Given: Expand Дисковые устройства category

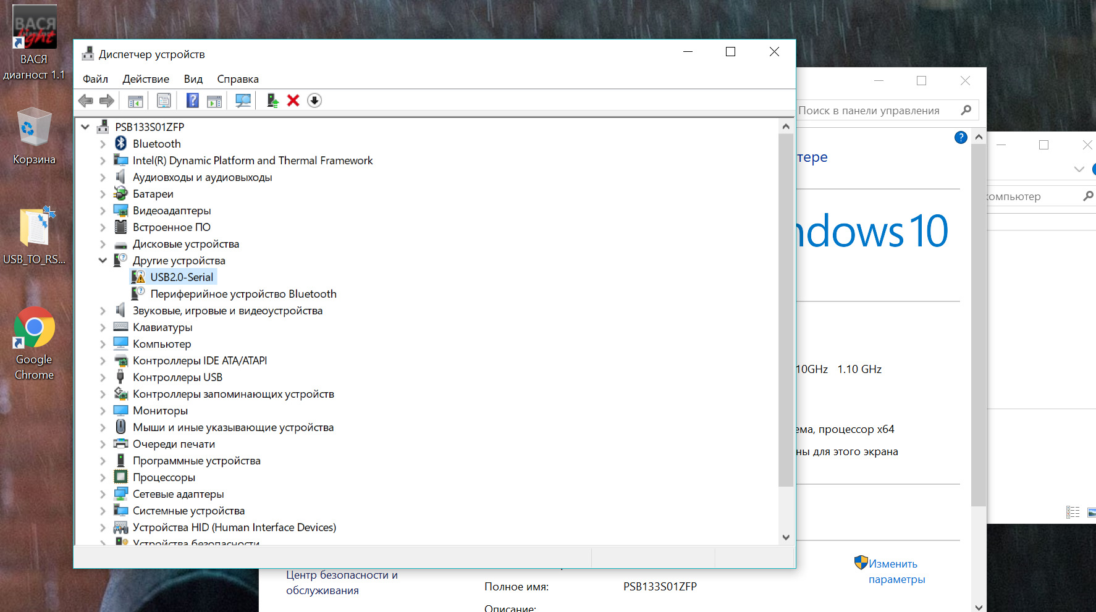Looking at the screenshot, I should point(103,244).
